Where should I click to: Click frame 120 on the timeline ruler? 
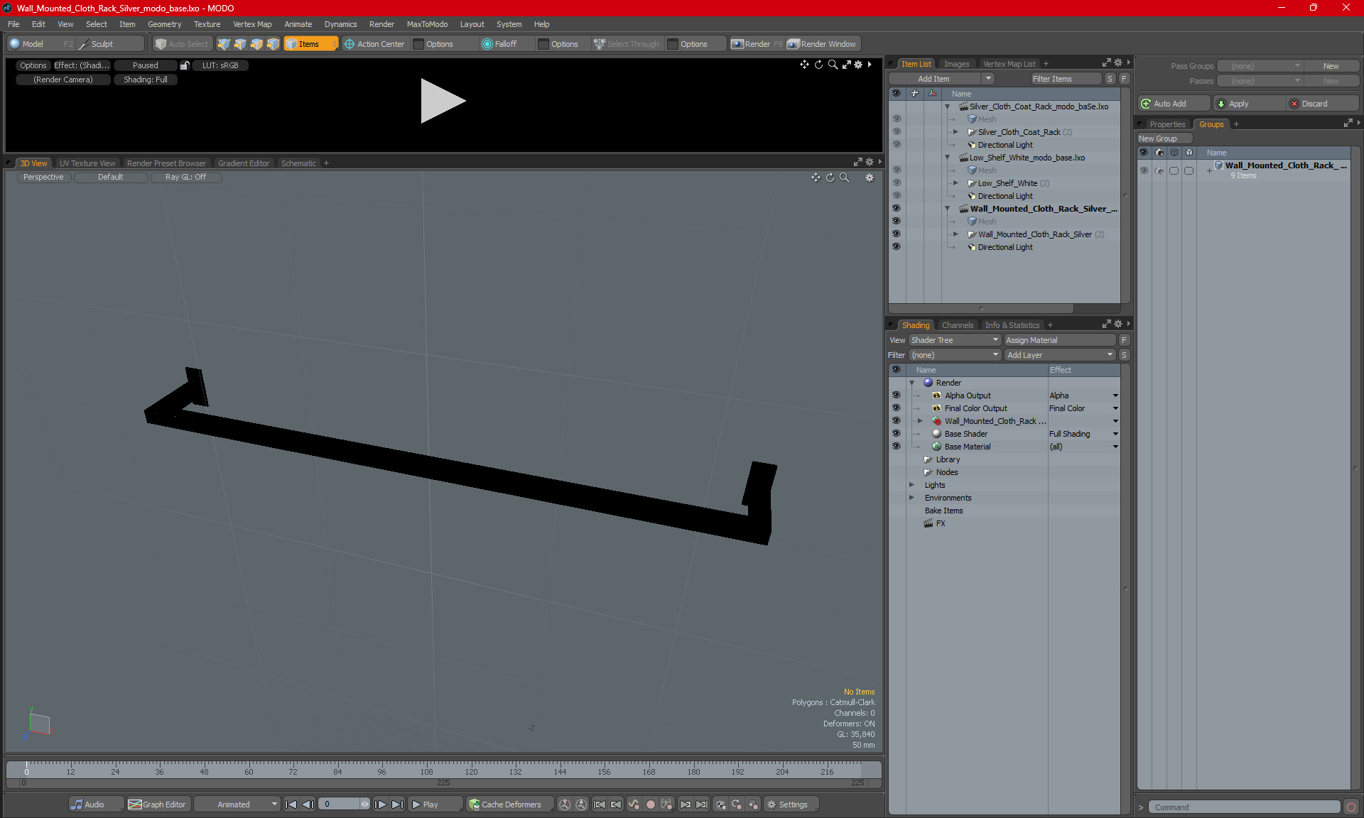pyautogui.click(x=471, y=771)
